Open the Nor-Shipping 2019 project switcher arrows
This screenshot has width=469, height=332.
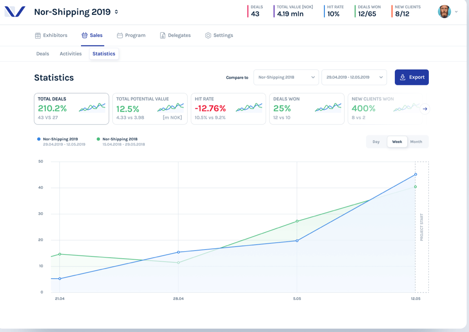(x=116, y=12)
